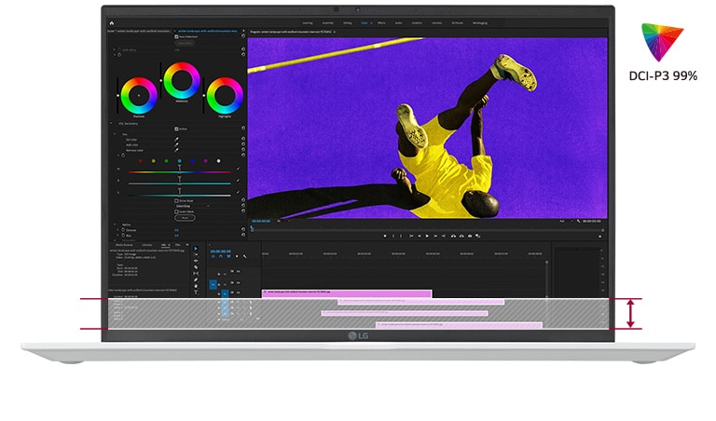Pick the red color swatch in HSL Secondary

tap(140, 160)
